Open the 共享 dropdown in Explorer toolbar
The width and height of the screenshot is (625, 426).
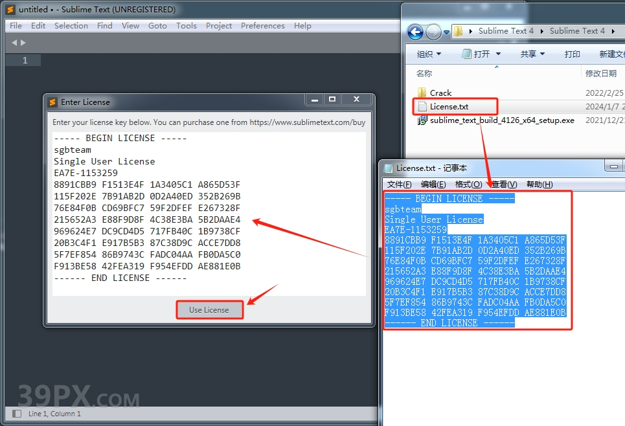532,54
